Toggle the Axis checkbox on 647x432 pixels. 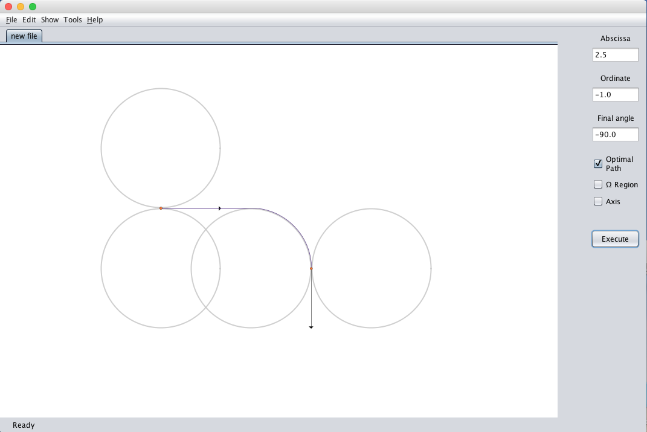coord(598,202)
